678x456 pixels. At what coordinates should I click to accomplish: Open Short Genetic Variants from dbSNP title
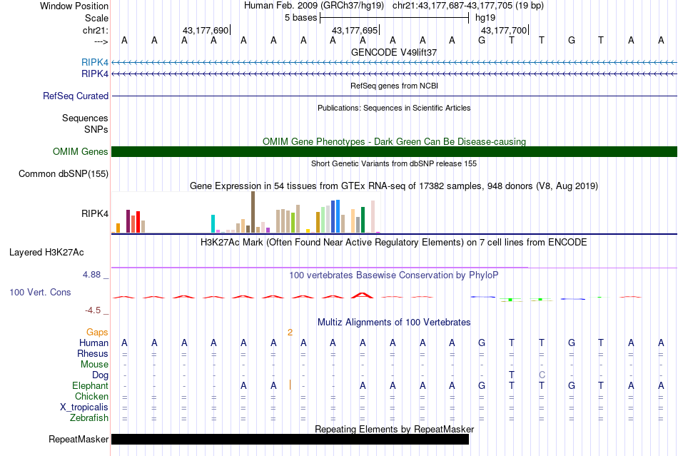coord(394,163)
